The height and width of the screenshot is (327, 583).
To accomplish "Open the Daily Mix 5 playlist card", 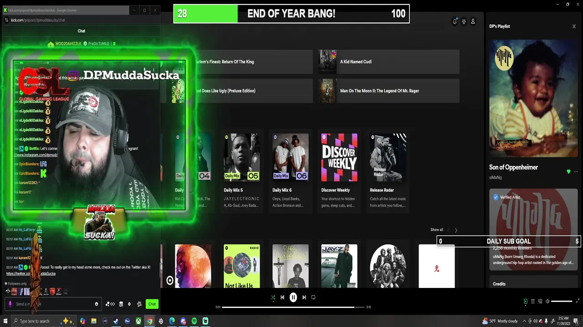I will pyautogui.click(x=242, y=171).
